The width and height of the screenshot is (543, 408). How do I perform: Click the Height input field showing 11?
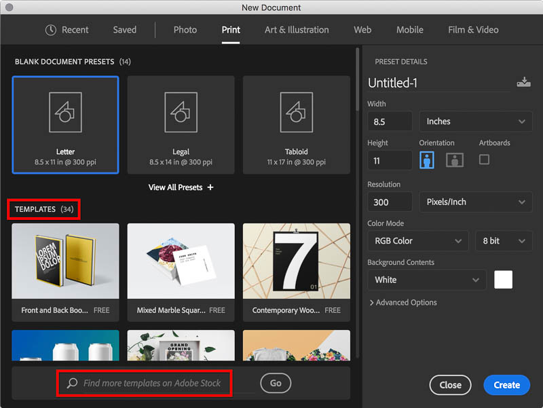click(390, 160)
